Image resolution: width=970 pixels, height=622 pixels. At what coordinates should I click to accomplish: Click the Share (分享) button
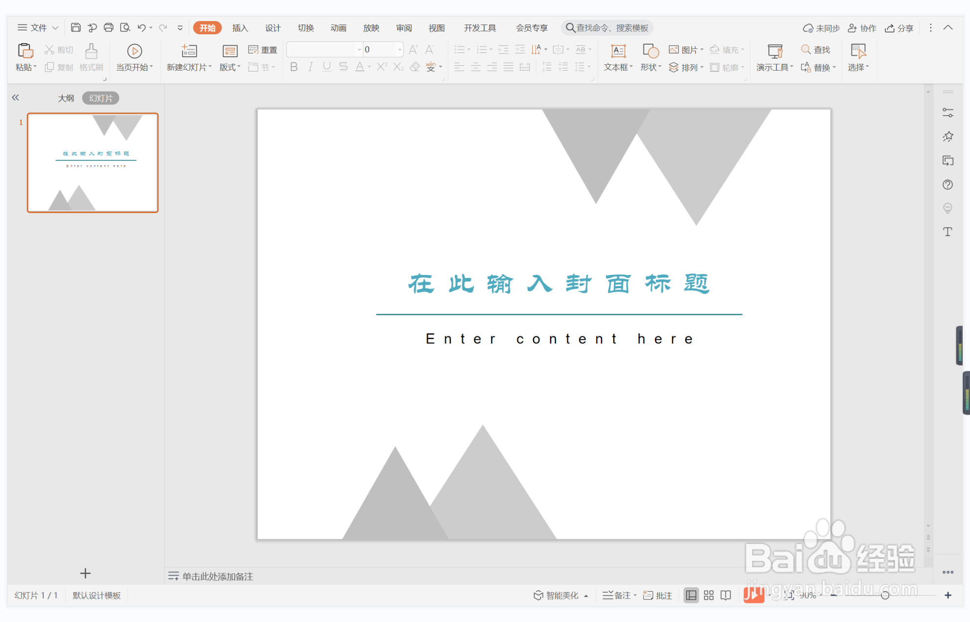[x=899, y=28]
